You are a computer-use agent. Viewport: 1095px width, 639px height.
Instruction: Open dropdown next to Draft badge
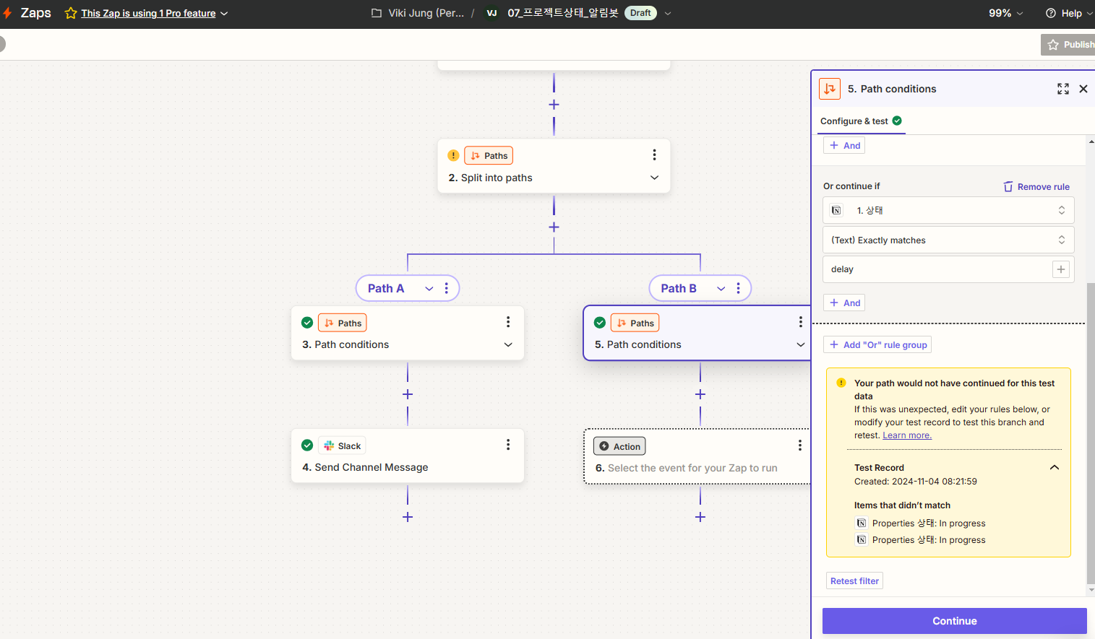pyautogui.click(x=668, y=13)
